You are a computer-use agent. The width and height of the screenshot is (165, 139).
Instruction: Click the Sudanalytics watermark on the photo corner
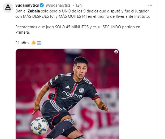pyautogui.click(x=116, y=52)
